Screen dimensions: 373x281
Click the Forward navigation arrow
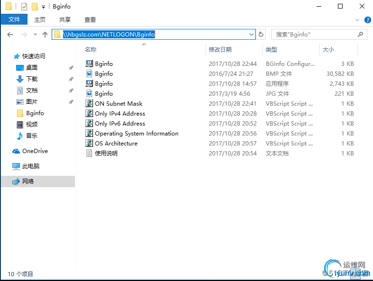tap(24, 35)
